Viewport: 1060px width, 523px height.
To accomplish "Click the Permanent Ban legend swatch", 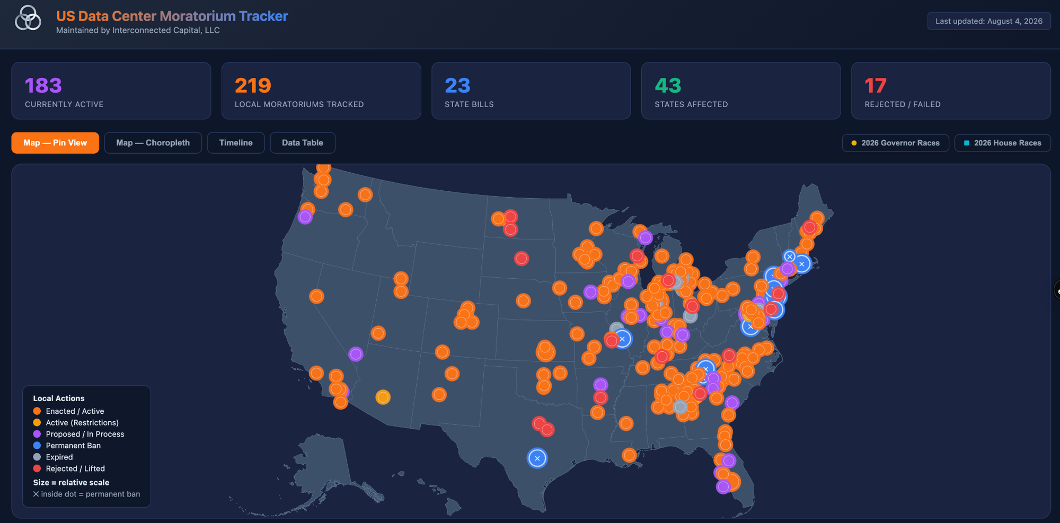I will pos(37,446).
